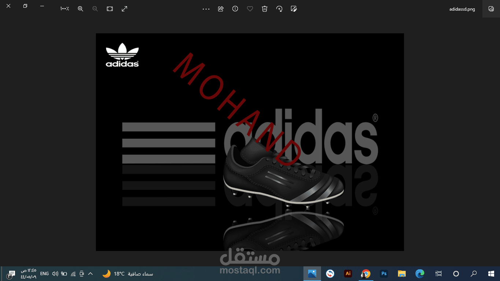
Task: Open battery status tray icon
Action: [64, 274]
